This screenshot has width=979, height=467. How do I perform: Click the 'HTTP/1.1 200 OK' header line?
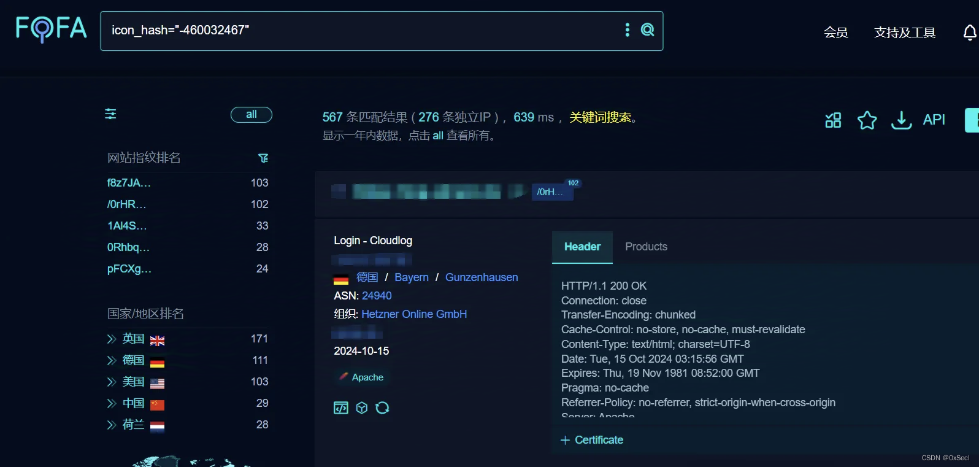point(604,286)
